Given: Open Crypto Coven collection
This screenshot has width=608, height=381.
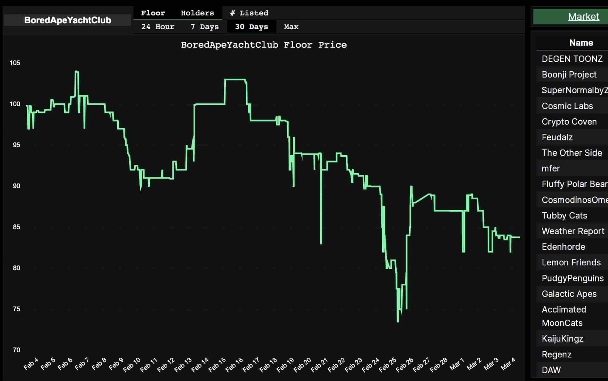Looking at the screenshot, I should point(569,121).
